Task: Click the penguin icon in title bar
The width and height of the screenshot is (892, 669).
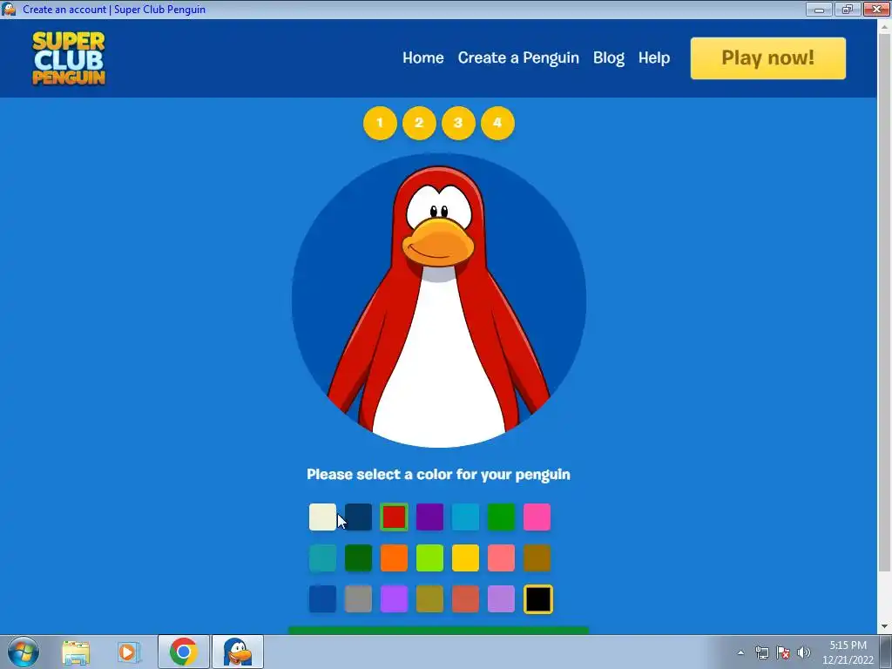Action: click(x=9, y=9)
